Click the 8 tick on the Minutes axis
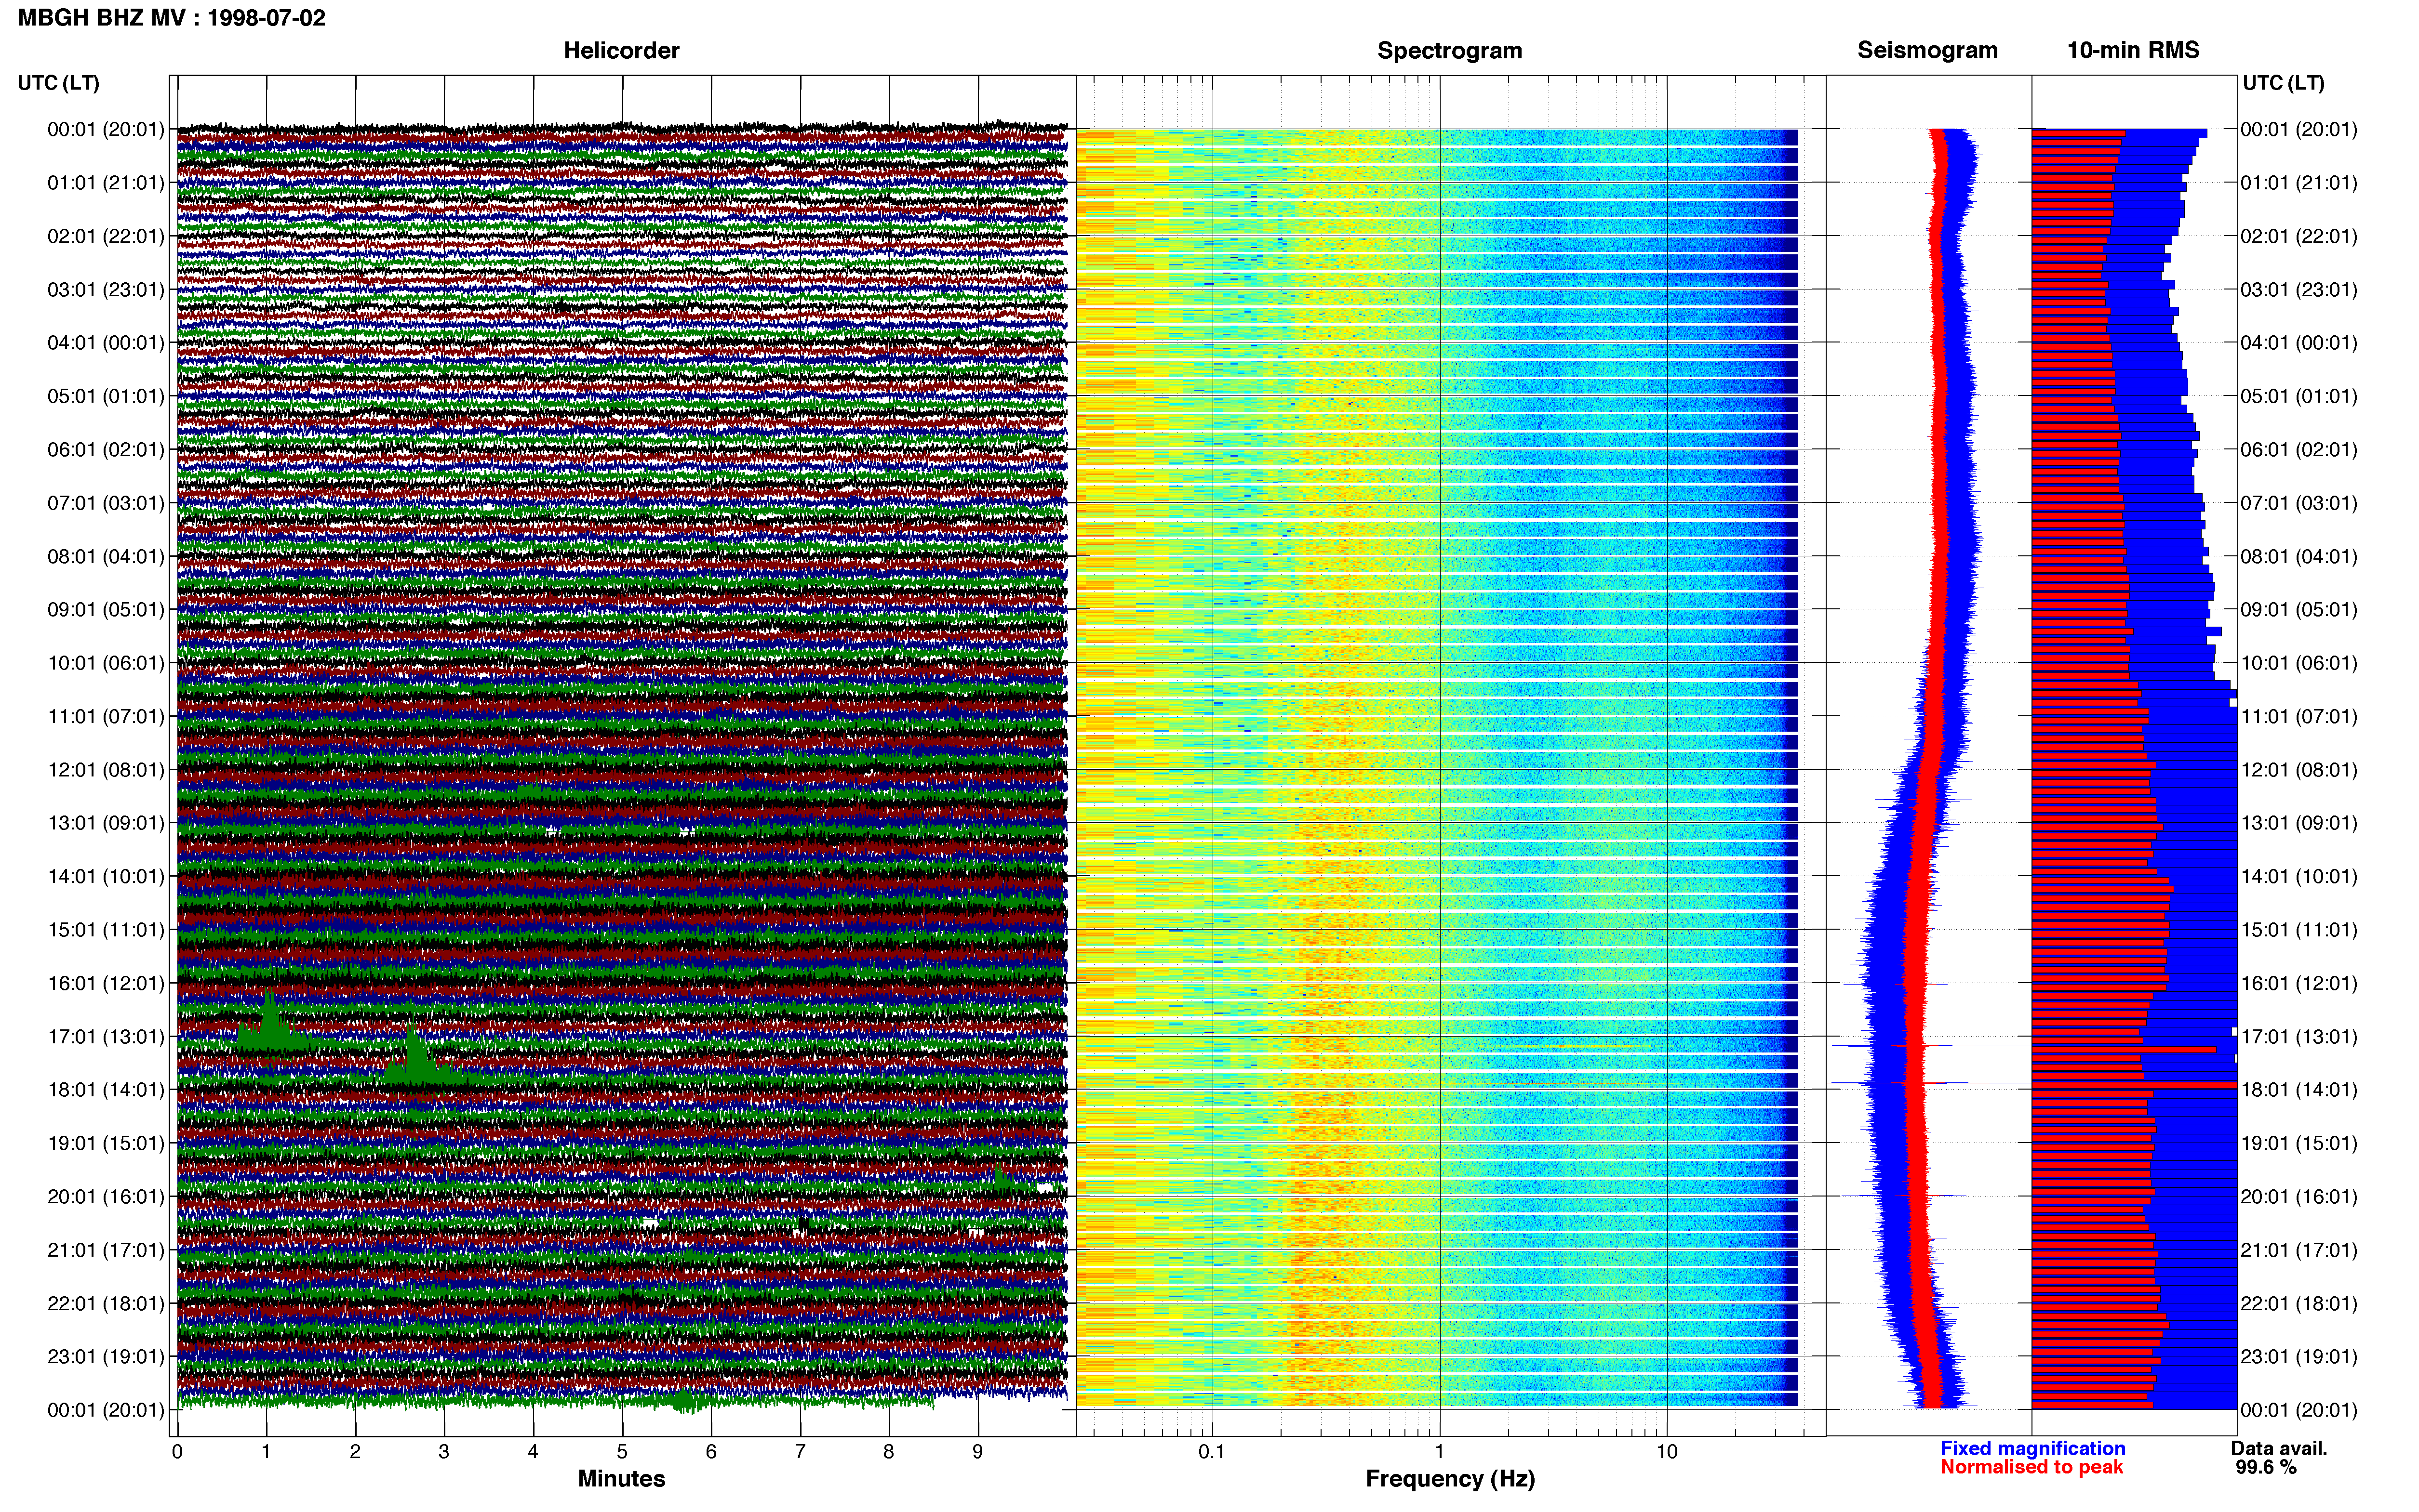 (x=888, y=1452)
